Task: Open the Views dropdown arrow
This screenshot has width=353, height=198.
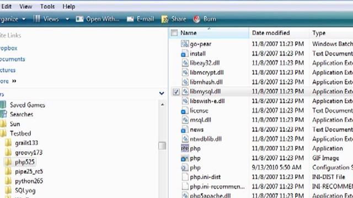Action: click(x=67, y=19)
